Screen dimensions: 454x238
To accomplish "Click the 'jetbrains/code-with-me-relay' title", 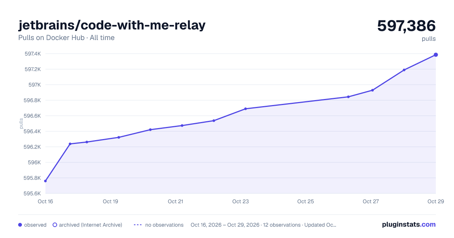I will pyautogui.click(x=112, y=25).
